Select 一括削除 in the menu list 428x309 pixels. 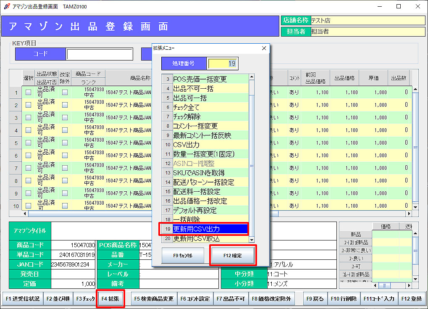(x=210, y=219)
